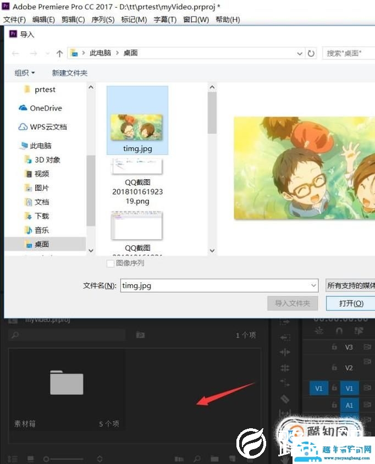Select the Razor tool
375x464 pixels.
pyautogui.click(x=285, y=399)
